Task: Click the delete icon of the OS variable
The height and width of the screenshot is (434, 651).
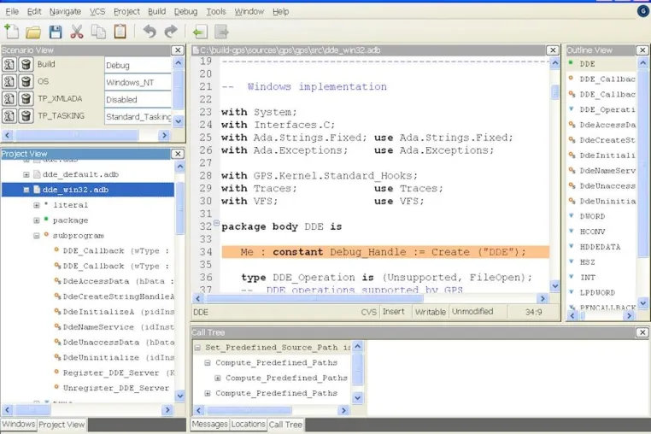Action: pos(26,81)
